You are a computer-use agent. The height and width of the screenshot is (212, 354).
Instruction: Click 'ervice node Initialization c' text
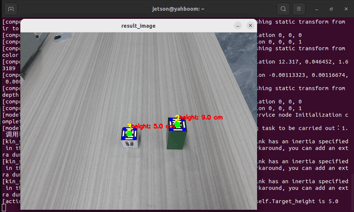[x=303, y=115]
